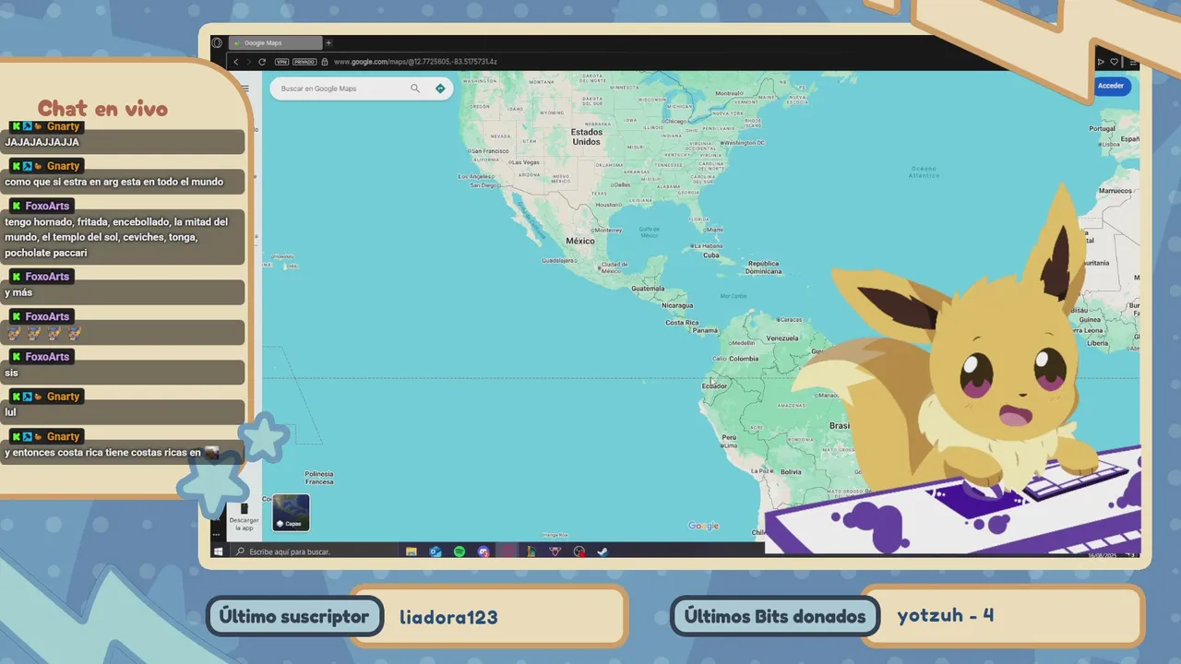Viewport: 1181px width, 664px height.
Task: Open Steam from the taskbar
Action: [x=602, y=551]
